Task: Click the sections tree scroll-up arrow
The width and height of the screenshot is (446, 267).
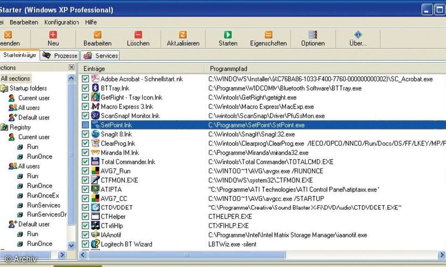Action: [x=71, y=78]
